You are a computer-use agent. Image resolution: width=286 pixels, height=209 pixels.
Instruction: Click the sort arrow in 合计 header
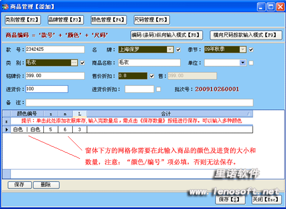pyautogui.click(x=248, y=114)
